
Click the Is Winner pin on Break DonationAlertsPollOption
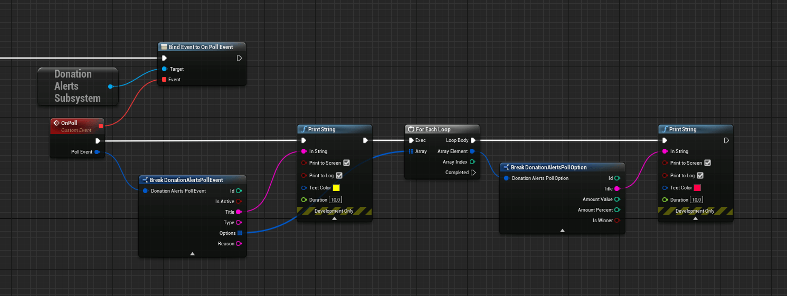(617, 221)
